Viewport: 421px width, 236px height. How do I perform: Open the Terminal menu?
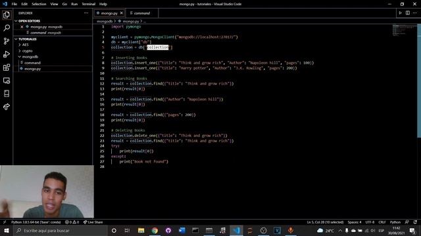click(x=88, y=4)
